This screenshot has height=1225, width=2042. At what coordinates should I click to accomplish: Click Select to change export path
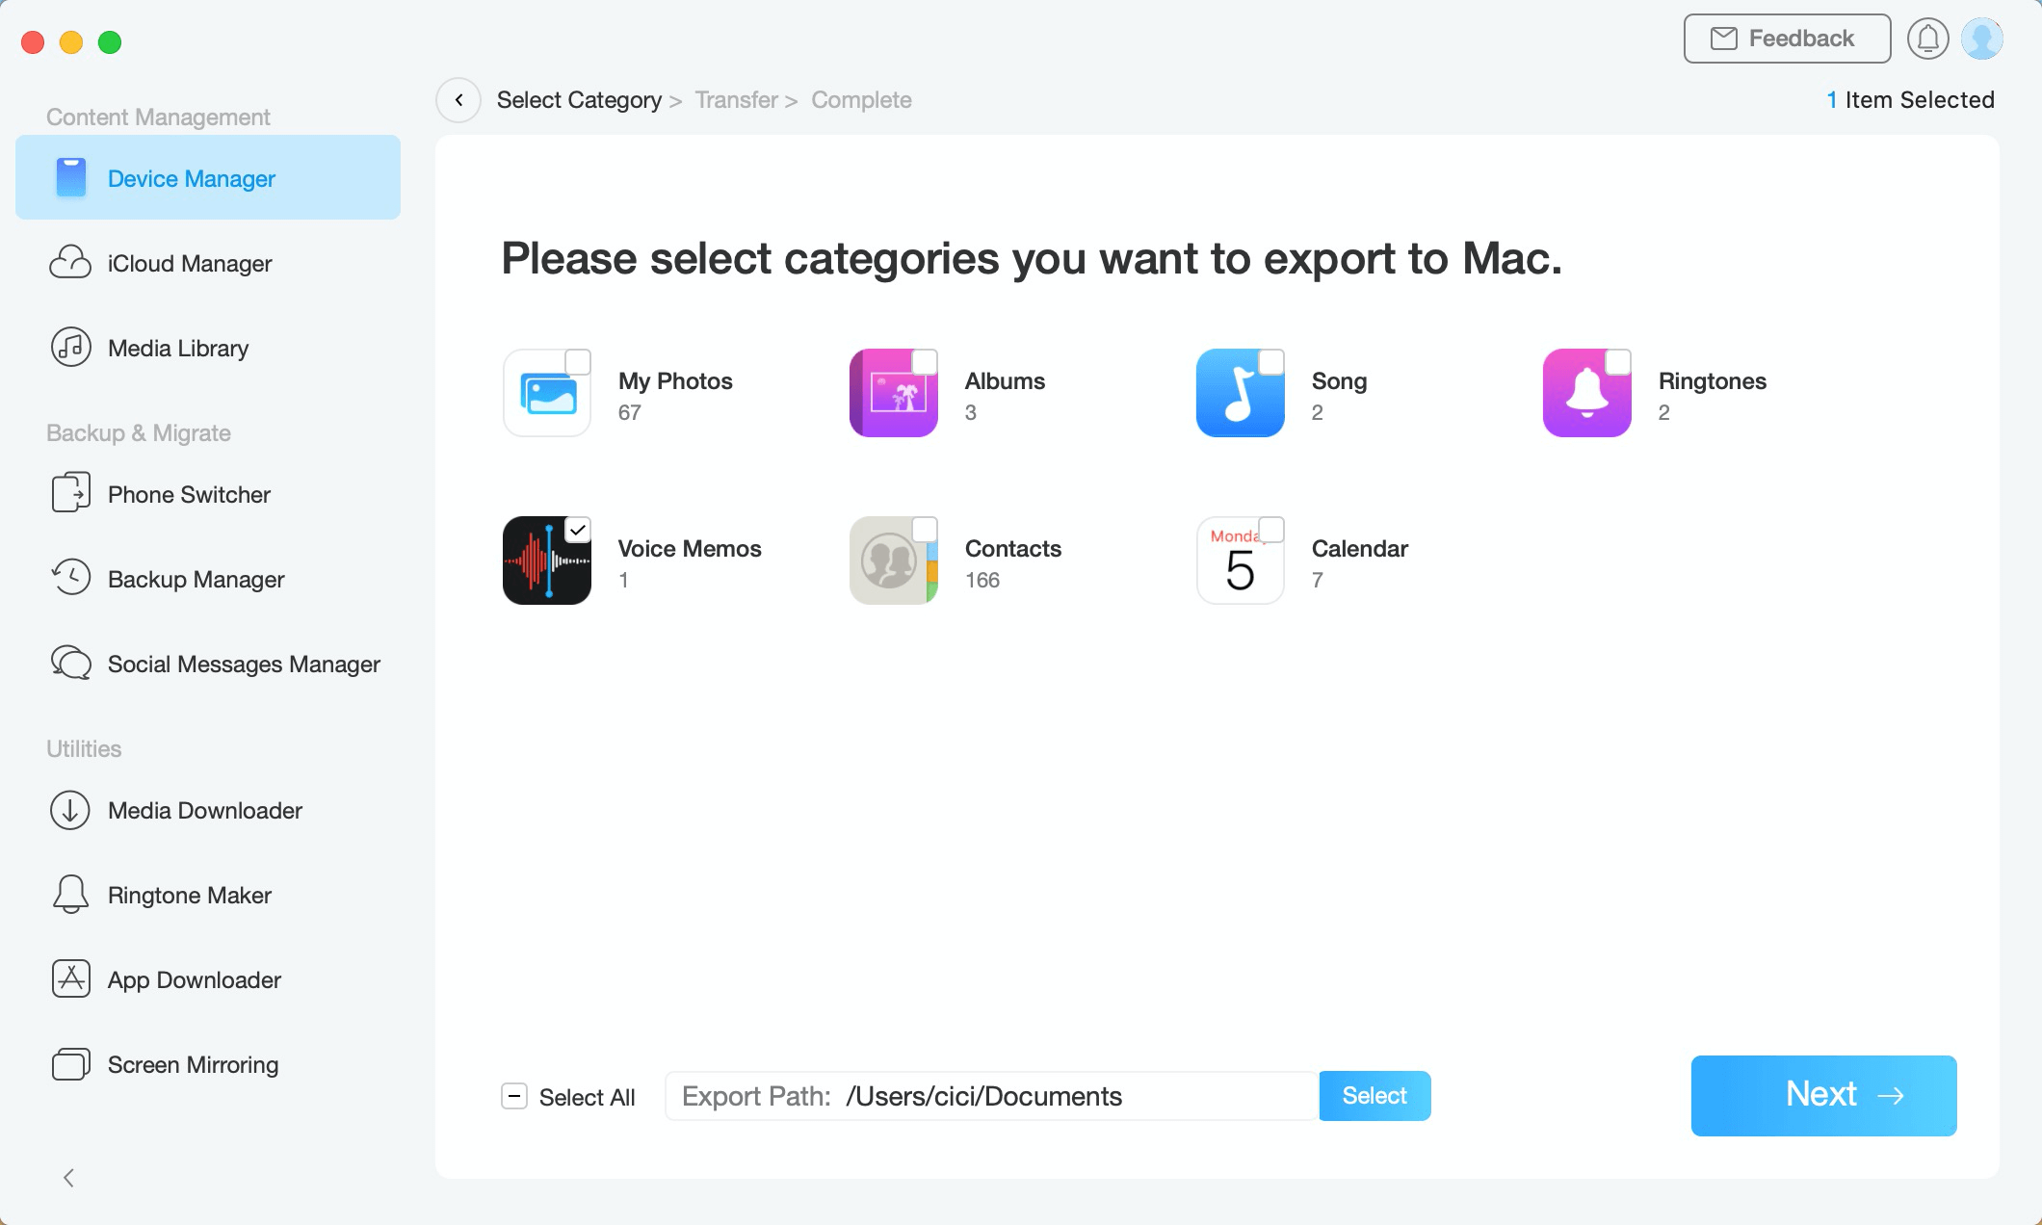pyautogui.click(x=1374, y=1095)
